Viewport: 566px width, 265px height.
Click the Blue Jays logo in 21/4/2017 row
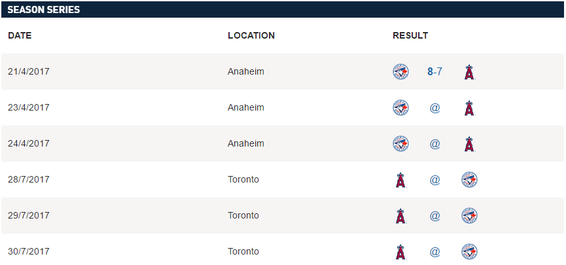(400, 72)
